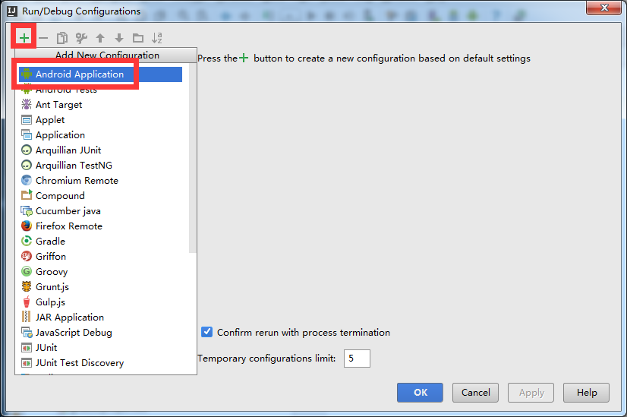Viewport: 627px width, 417px height.
Task: Click the JAR Application archive icon
Action: tap(27, 317)
